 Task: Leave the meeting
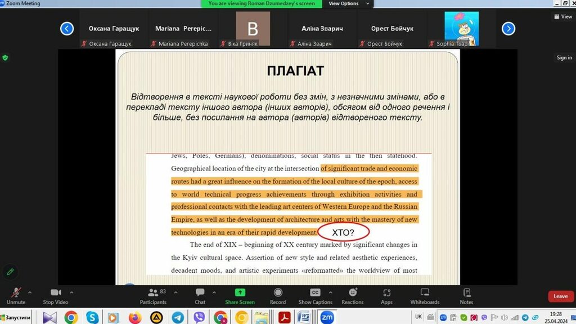coord(560,296)
